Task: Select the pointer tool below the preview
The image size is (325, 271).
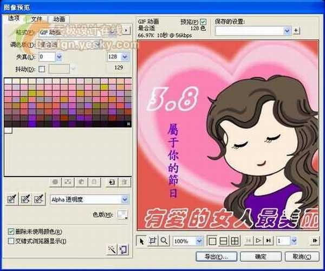Action: pos(142,241)
